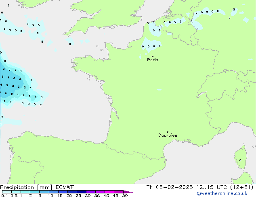Select the 2–5 mm legend color swatch
256x197 pixels.
coord(35,192)
